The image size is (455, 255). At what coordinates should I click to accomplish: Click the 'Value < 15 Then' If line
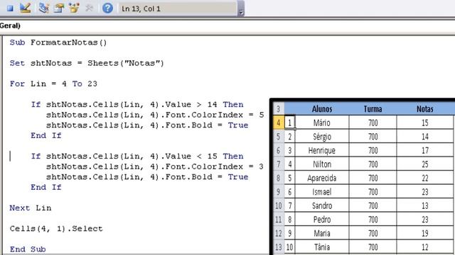pos(137,156)
